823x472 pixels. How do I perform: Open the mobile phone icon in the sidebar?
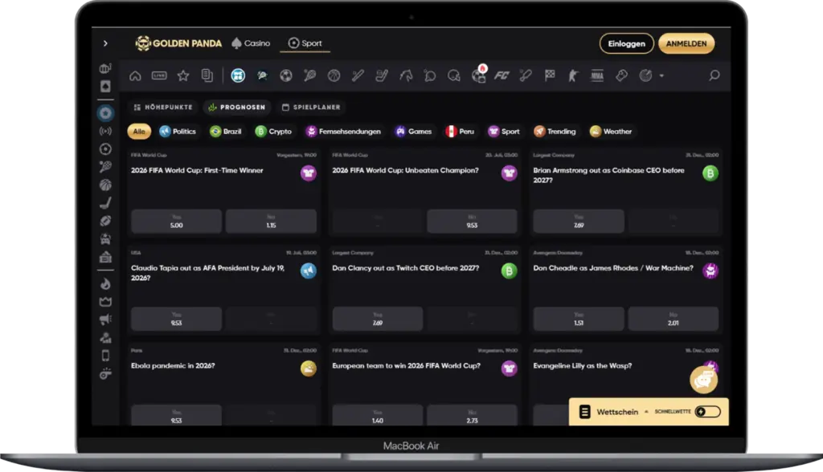pos(105,356)
